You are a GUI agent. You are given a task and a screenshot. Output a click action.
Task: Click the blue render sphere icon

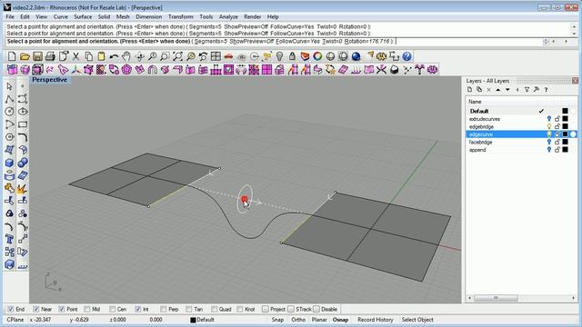click(x=356, y=56)
